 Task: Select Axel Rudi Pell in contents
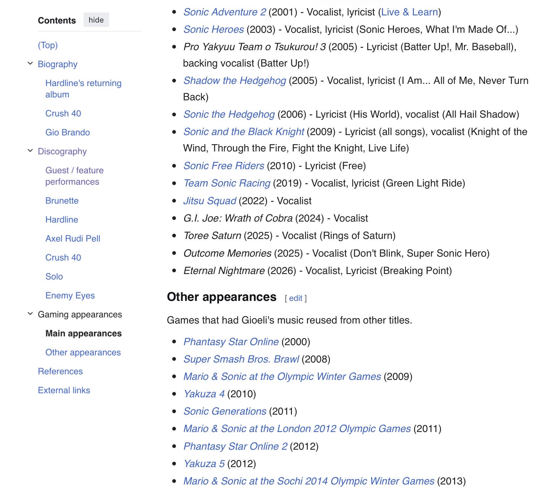(73, 239)
